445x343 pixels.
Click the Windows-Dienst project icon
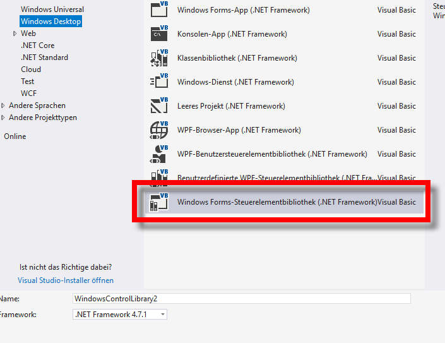click(x=159, y=82)
